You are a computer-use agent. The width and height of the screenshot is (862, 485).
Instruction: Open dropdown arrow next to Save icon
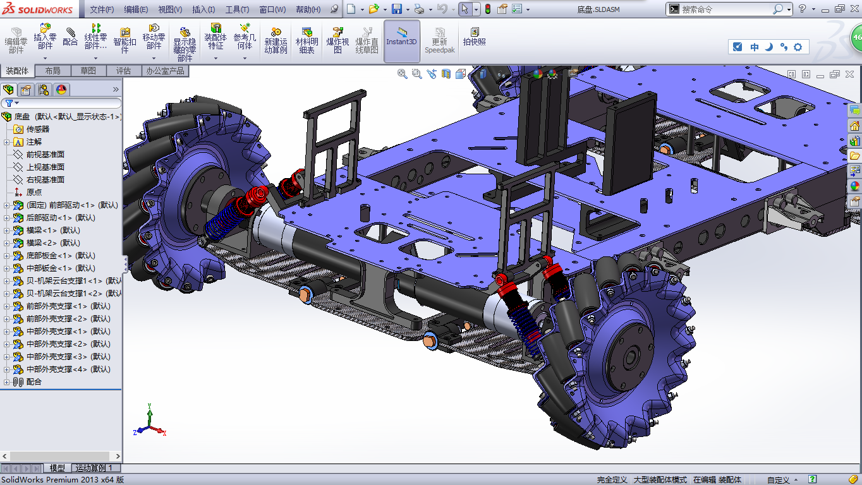pos(408,9)
